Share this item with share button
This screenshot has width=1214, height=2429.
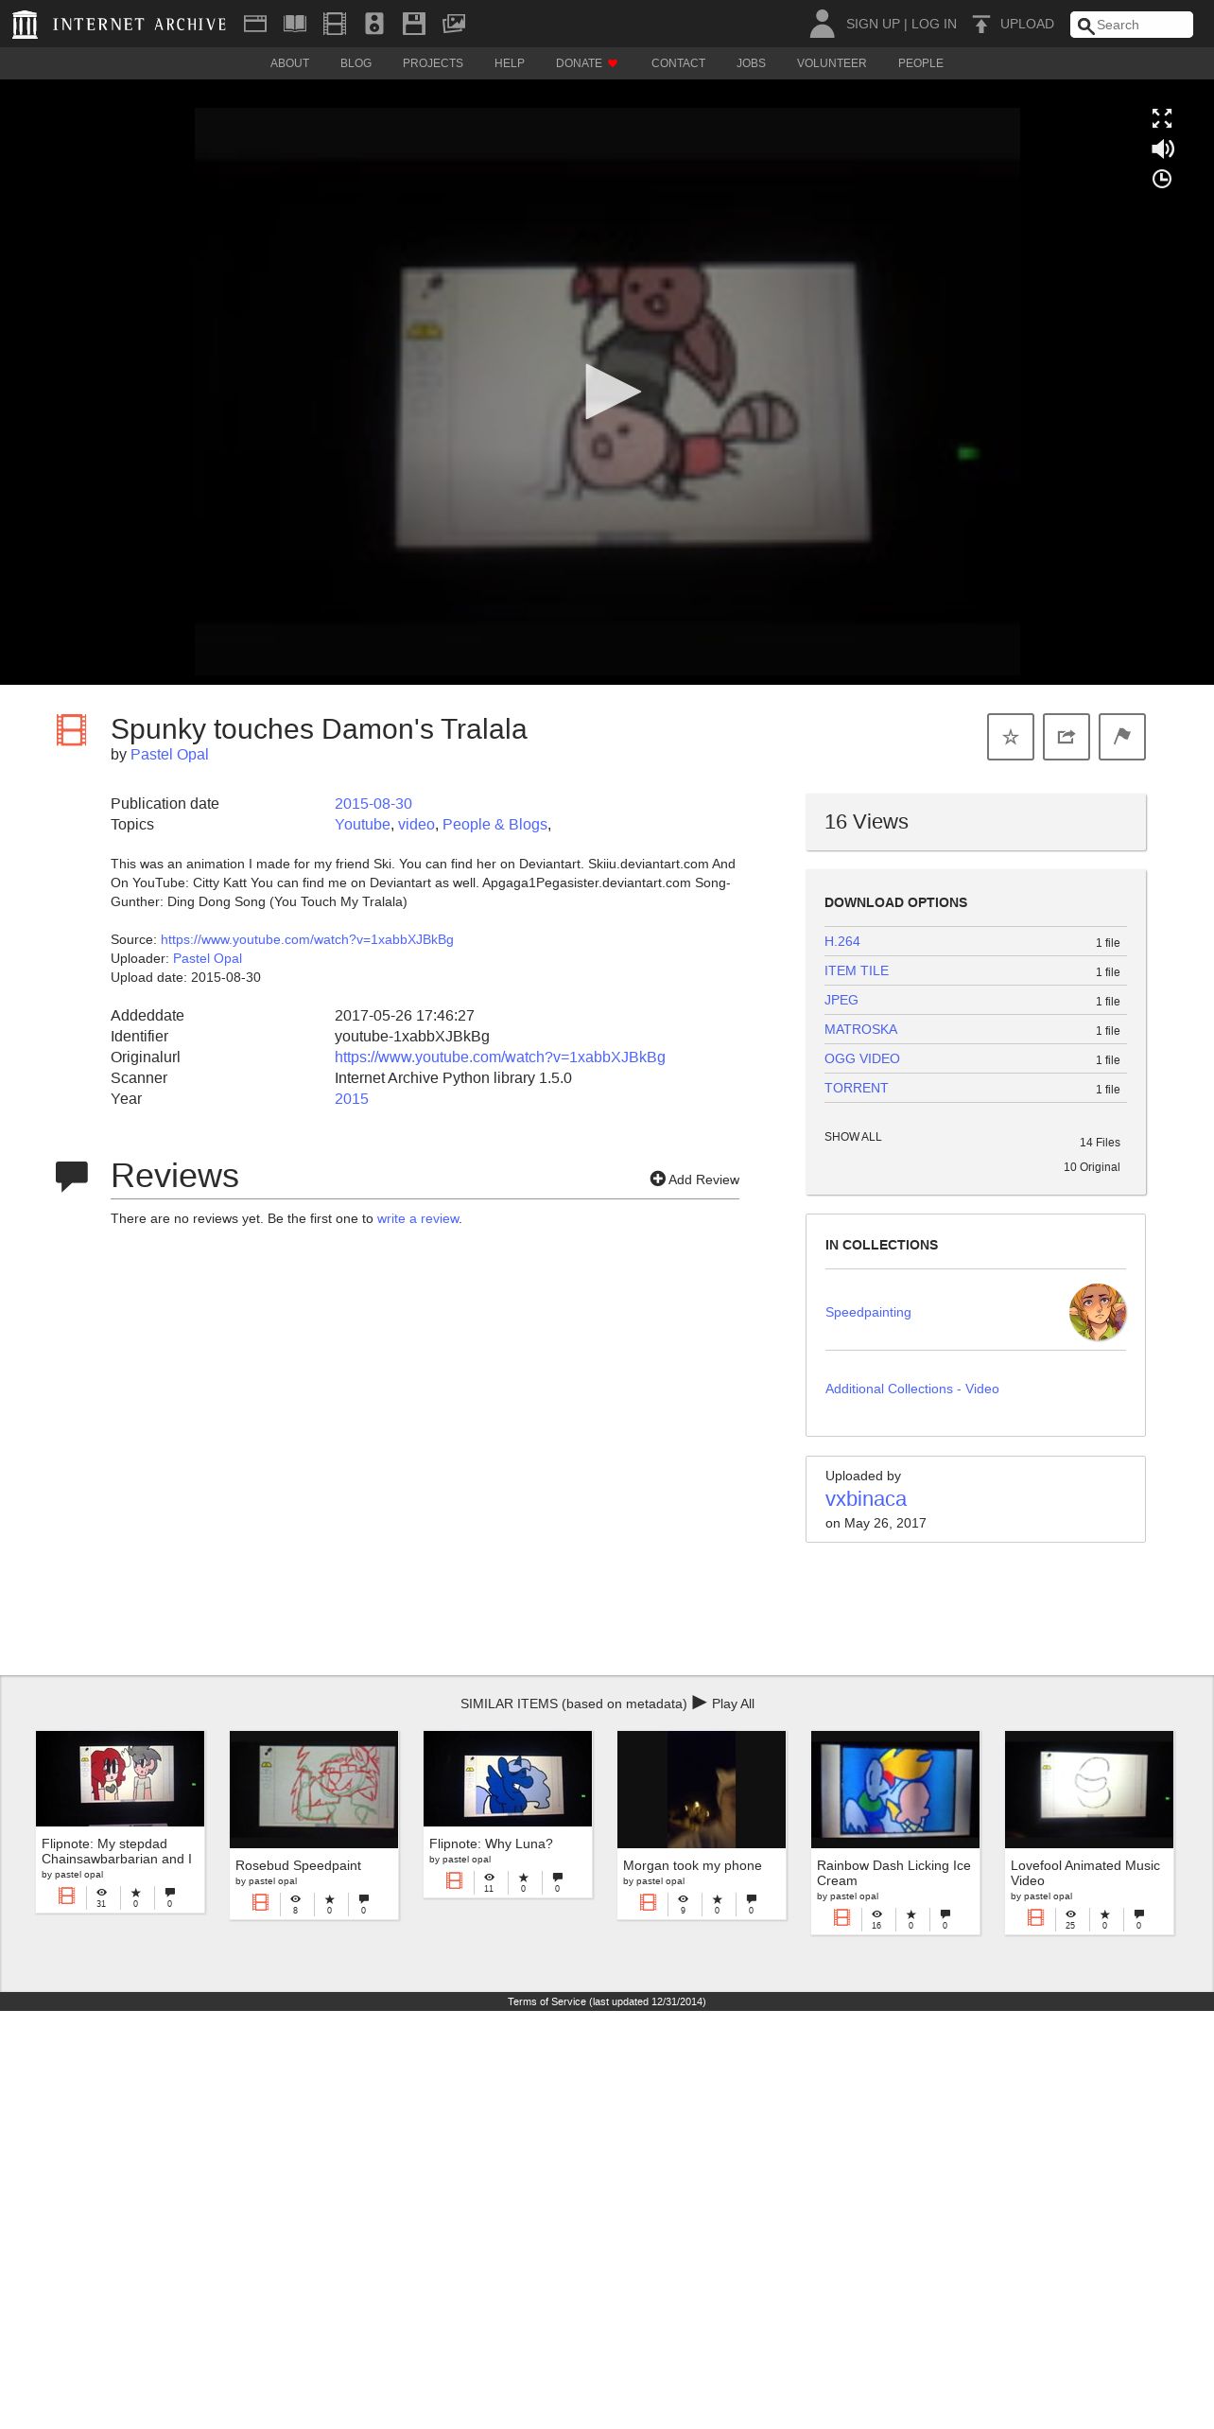(x=1067, y=737)
